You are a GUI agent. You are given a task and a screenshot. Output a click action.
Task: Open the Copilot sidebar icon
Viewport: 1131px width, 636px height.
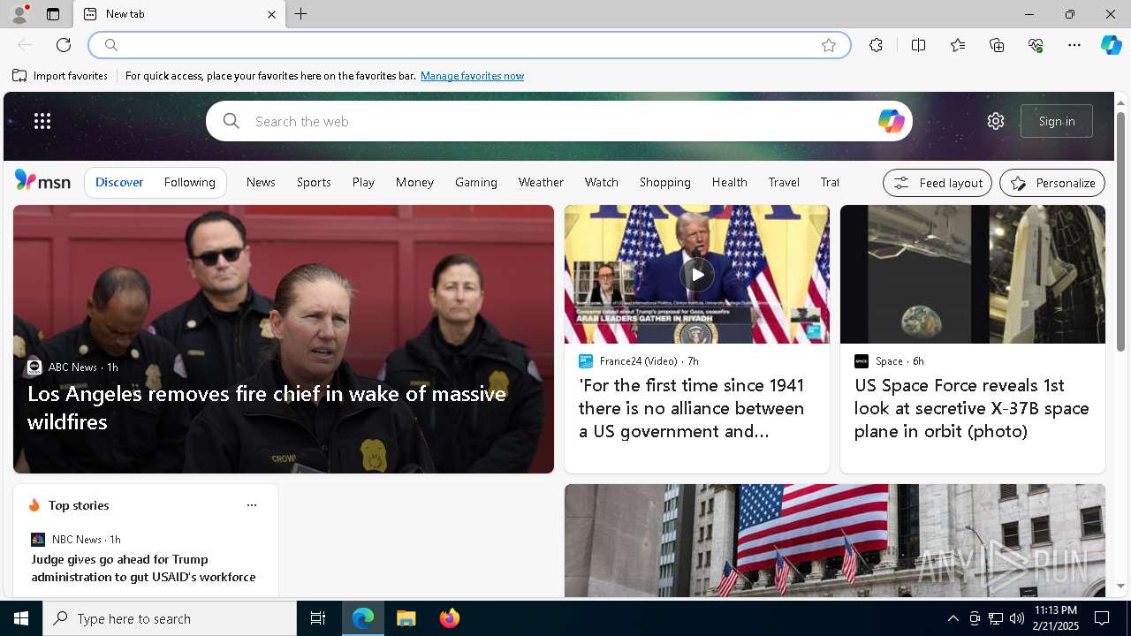[x=1111, y=45]
